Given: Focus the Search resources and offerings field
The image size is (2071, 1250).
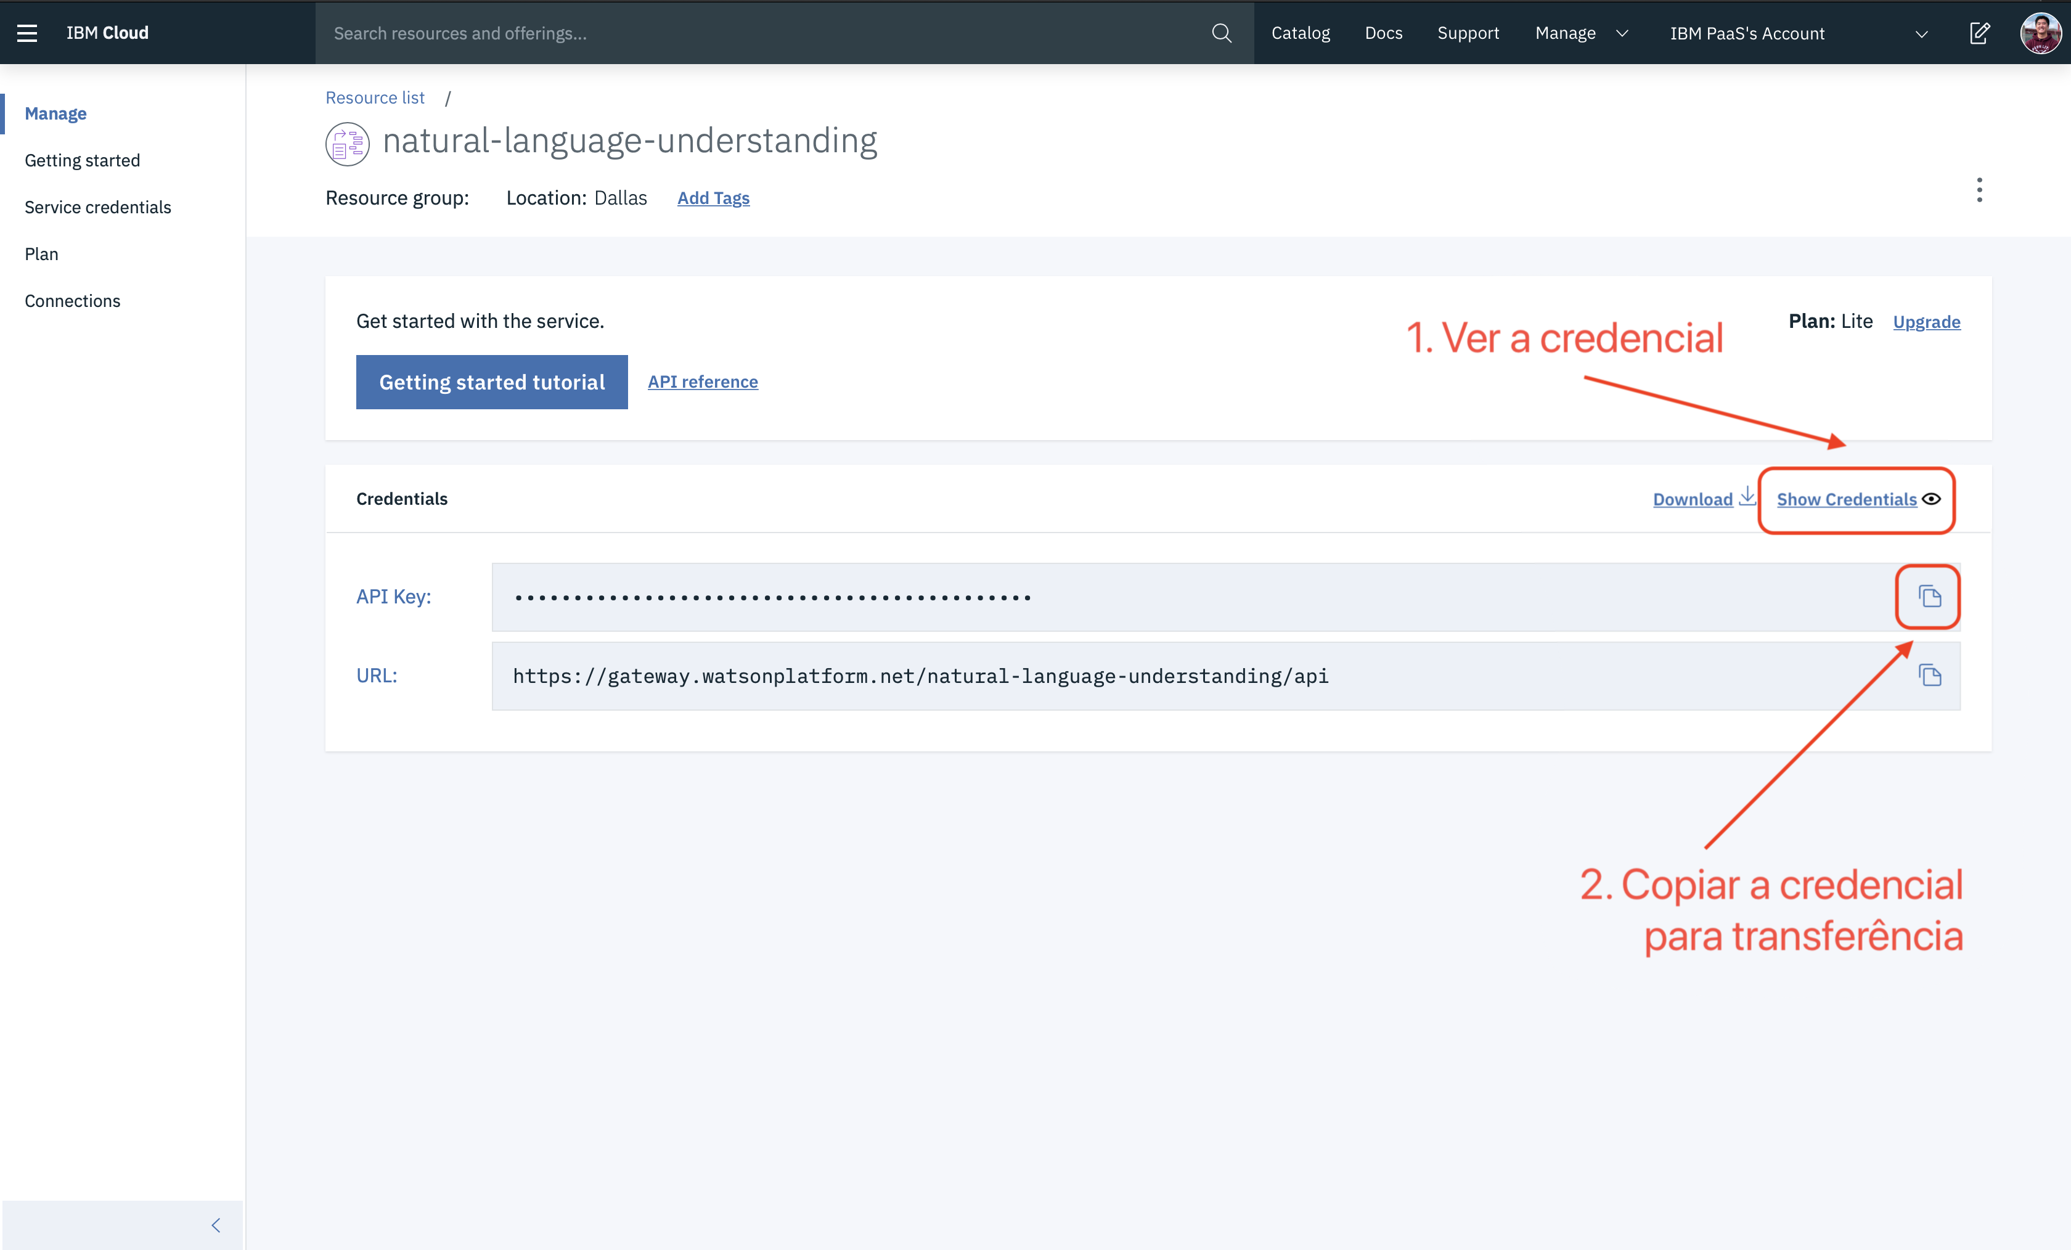Looking at the screenshot, I should click(x=756, y=33).
